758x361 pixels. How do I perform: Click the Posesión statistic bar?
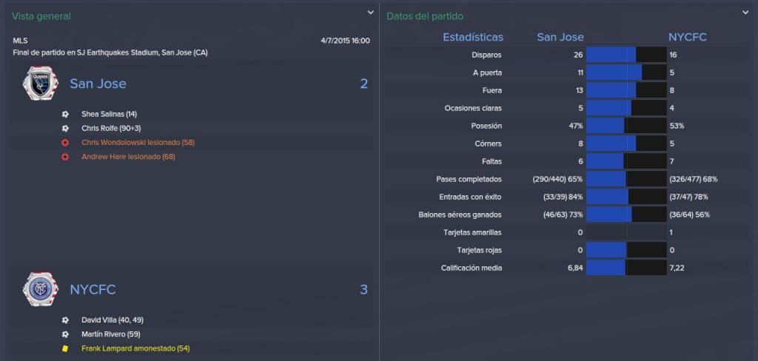coord(626,126)
